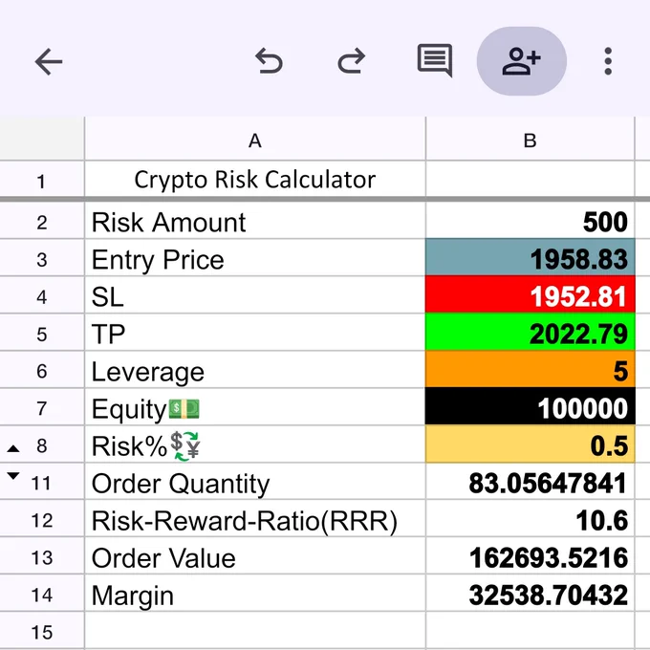Expand hidden rows with arrow at row 11
The height and width of the screenshot is (650, 650).
tap(13, 476)
